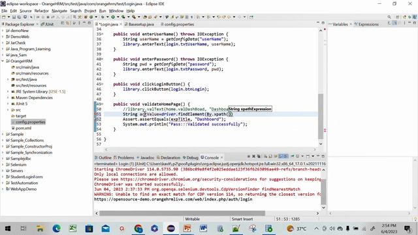Expand the JRE System Library node
The width and height of the screenshot is (418, 235).
(8, 91)
